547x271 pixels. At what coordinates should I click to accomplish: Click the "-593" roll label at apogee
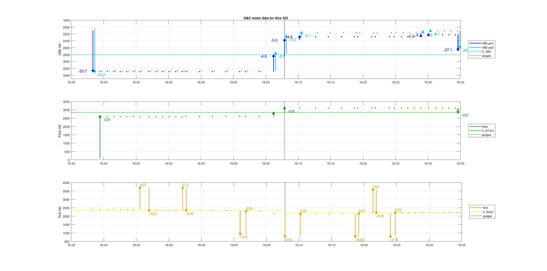289,240
